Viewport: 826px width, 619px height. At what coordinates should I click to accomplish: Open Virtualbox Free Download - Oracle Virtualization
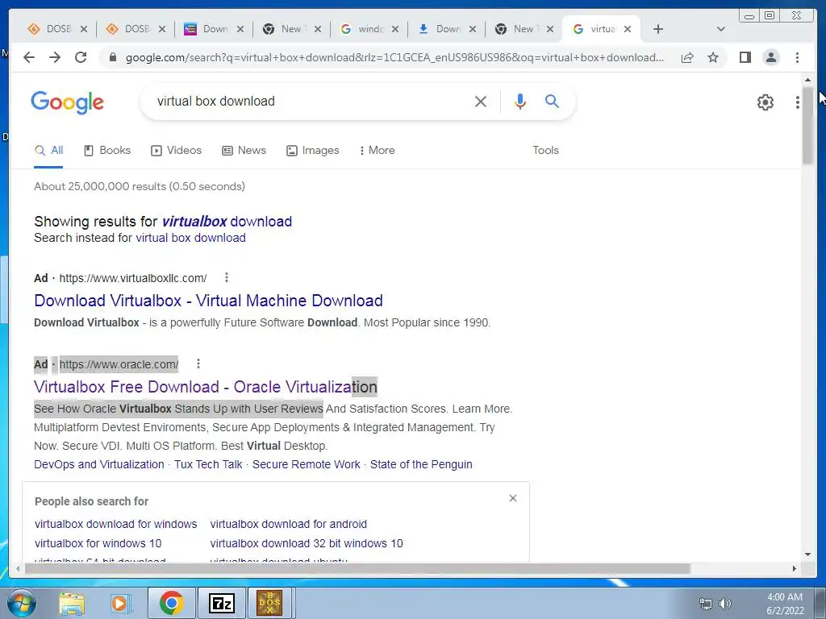pos(206,387)
